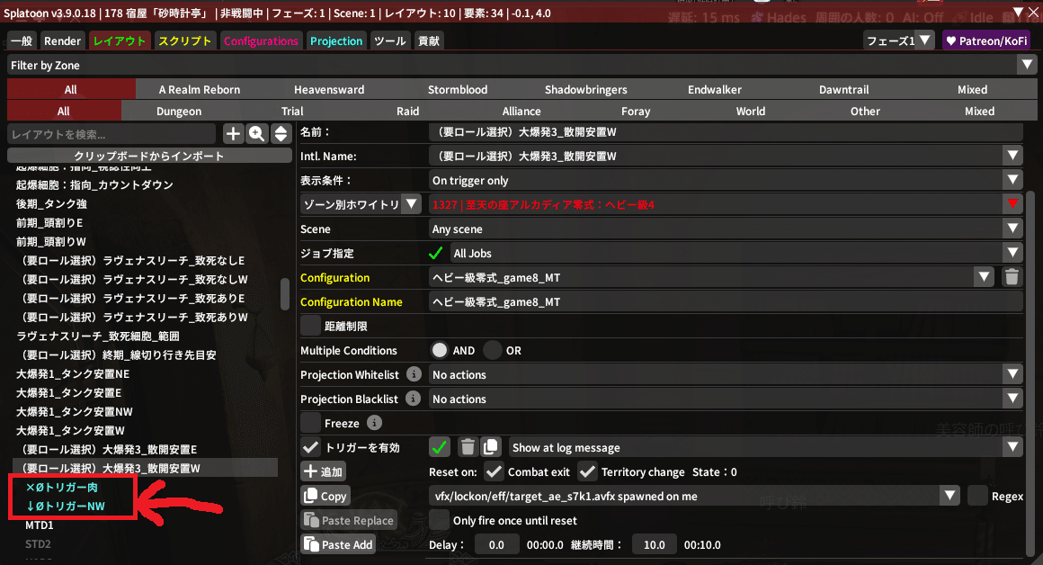Disable the Combat exit reset checkbox

[494, 471]
